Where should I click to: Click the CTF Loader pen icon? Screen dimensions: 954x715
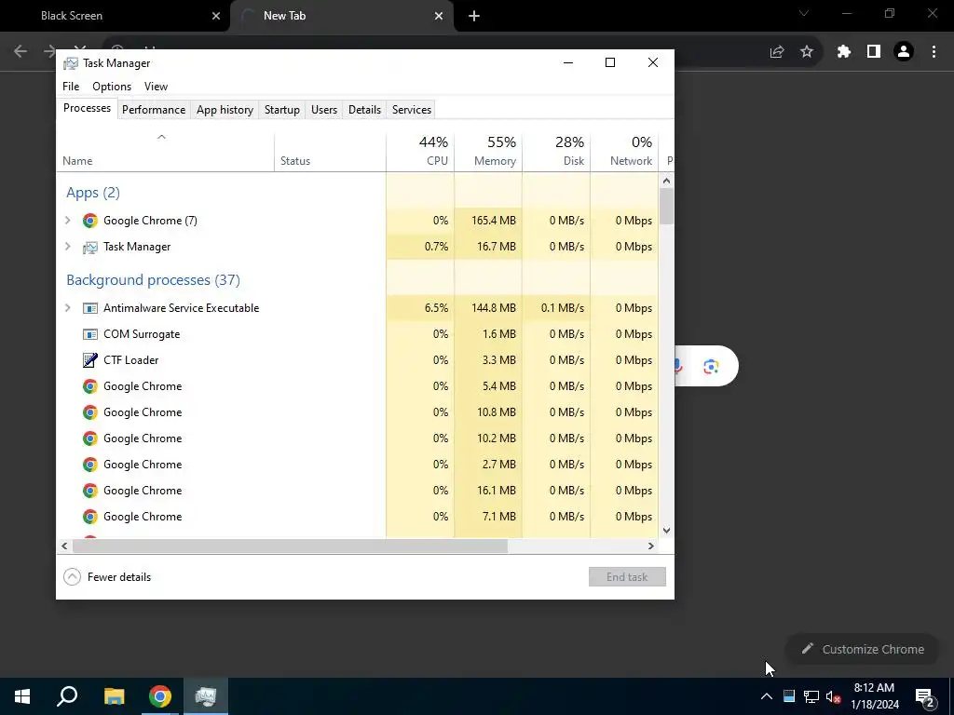tap(90, 360)
